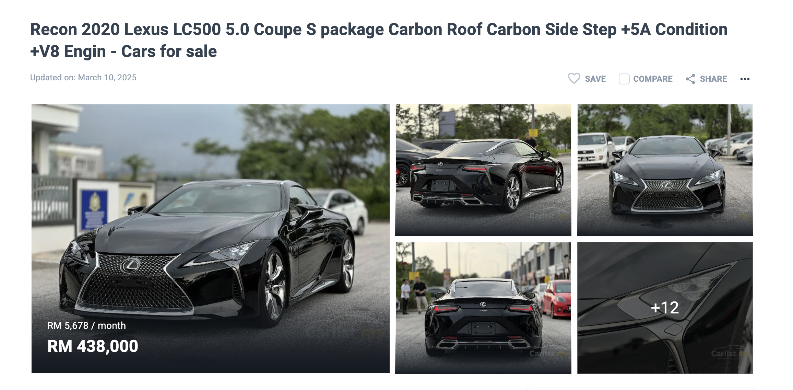The height and width of the screenshot is (390, 793).
Task: Click the share network icon
Action: tap(690, 79)
